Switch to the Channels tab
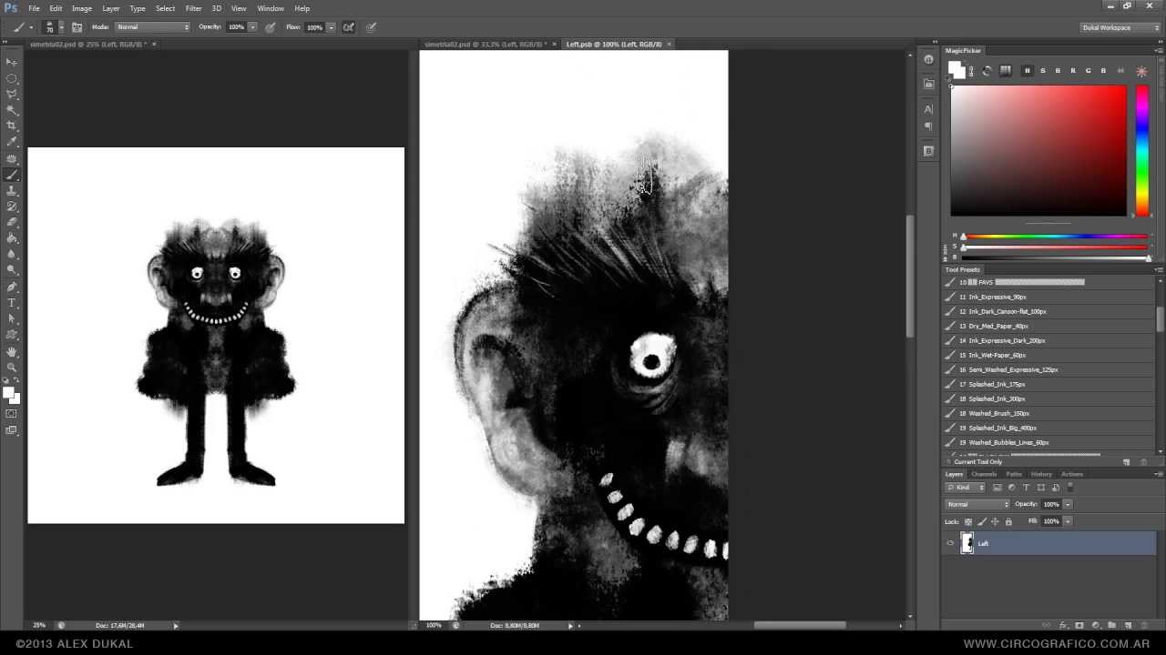 pyautogui.click(x=984, y=474)
